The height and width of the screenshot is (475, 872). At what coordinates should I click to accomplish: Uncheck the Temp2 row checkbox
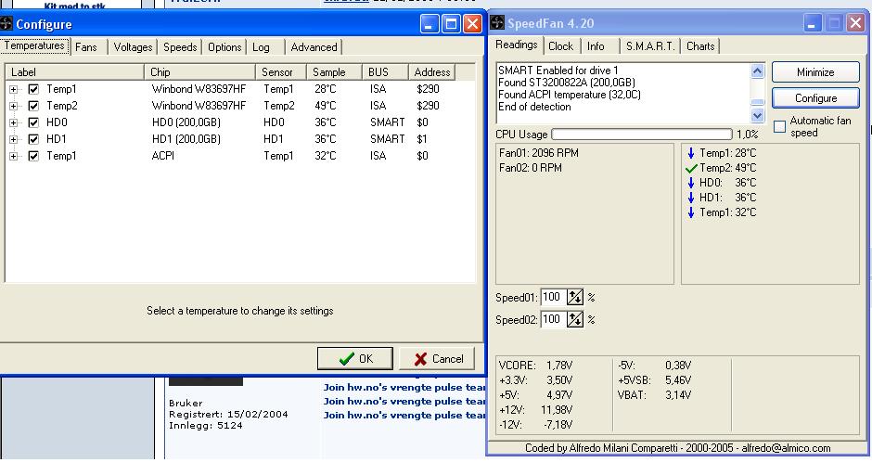(x=33, y=106)
